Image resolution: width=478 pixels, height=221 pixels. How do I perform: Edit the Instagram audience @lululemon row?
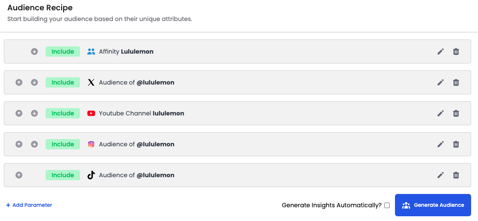tap(441, 144)
